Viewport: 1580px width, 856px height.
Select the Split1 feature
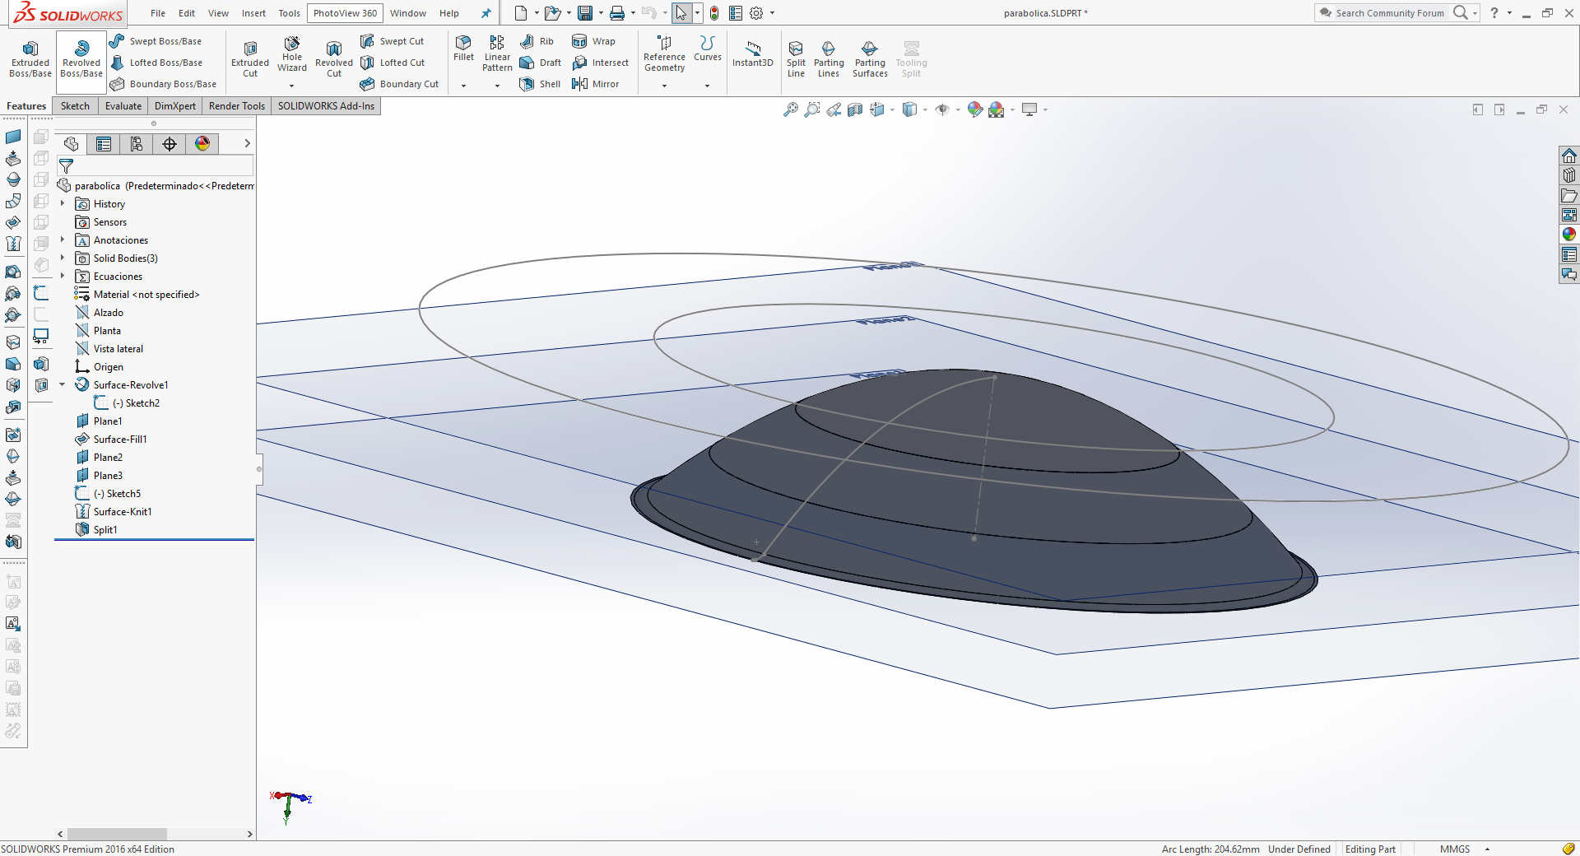97,529
